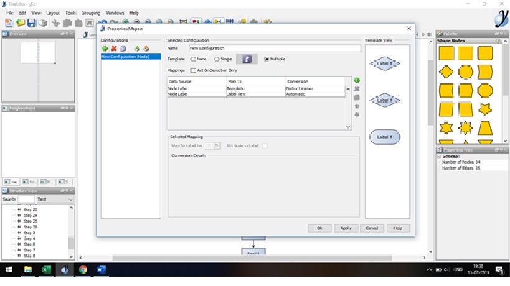Screen dimensions: 510x286
Task: Choose the Single template option
Action: 217,59
